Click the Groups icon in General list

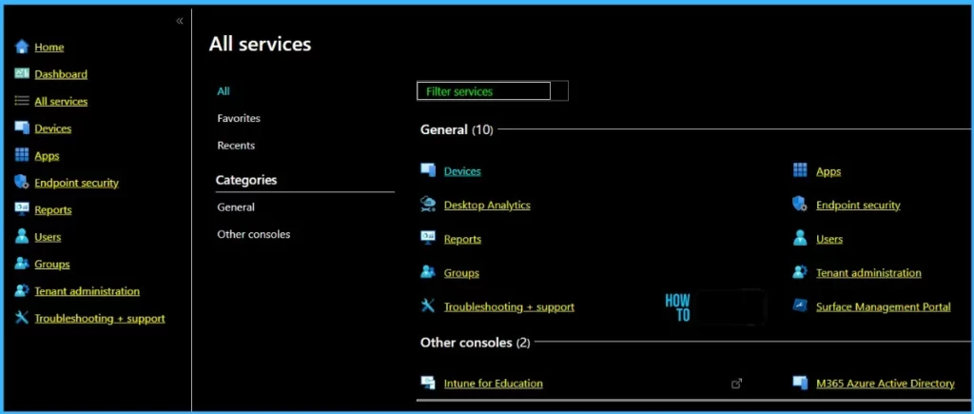[428, 272]
